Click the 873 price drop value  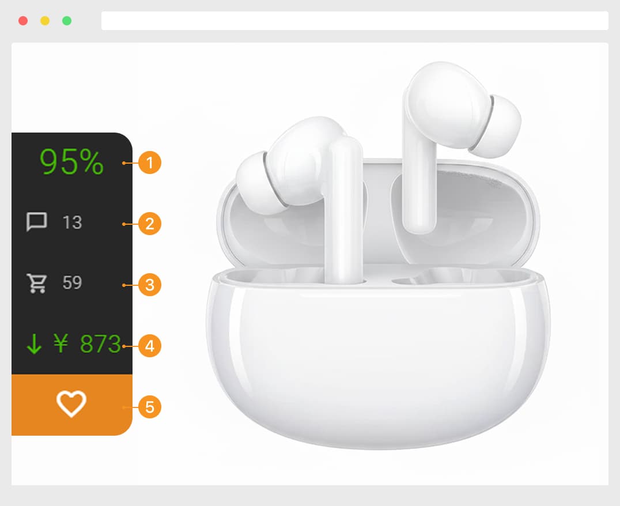coord(100,344)
